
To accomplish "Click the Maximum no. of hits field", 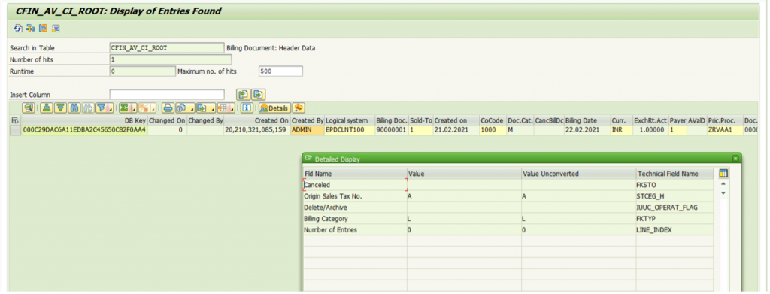I will tap(280, 71).
